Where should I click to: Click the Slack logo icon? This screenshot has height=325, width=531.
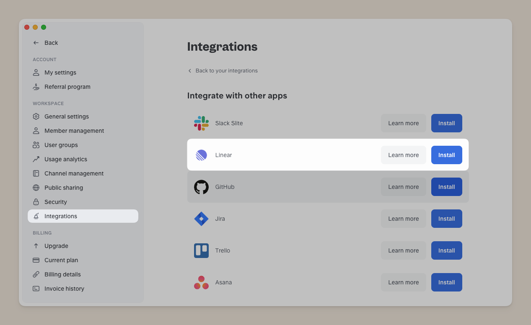click(201, 123)
